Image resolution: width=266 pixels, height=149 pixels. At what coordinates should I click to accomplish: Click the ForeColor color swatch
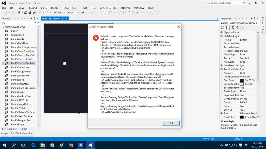242,117
